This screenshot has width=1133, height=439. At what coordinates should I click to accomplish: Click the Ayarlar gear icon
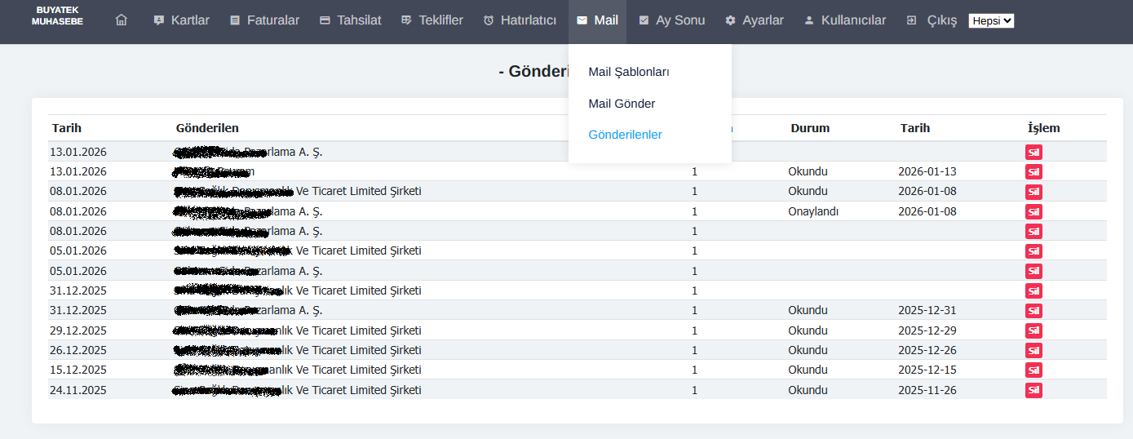pos(730,20)
